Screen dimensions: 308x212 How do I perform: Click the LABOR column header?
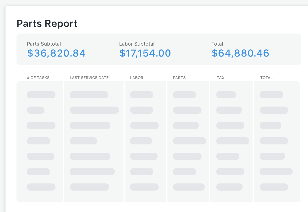click(x=137, y=78)
